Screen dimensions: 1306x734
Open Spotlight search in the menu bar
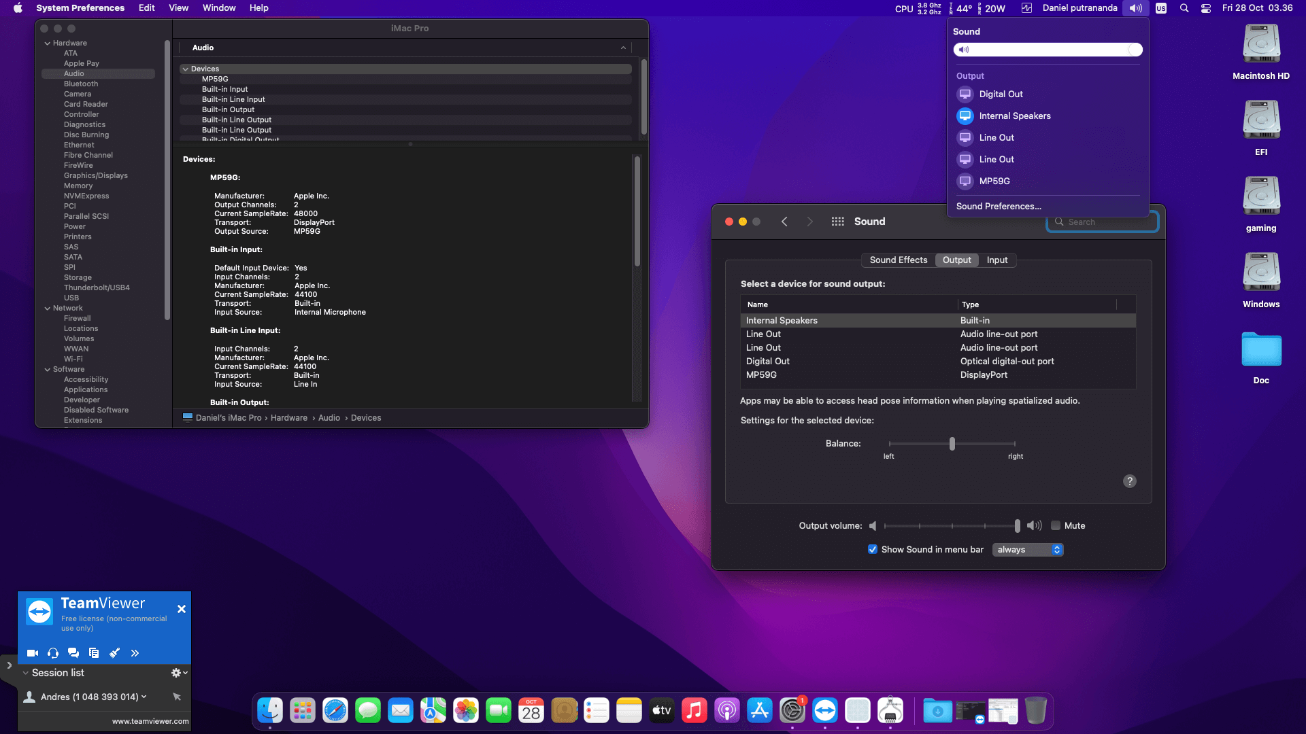[1184, 8]
